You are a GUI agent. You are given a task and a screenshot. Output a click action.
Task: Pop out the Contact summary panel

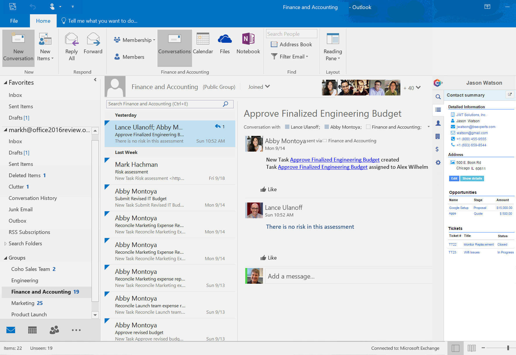point(510,95)
